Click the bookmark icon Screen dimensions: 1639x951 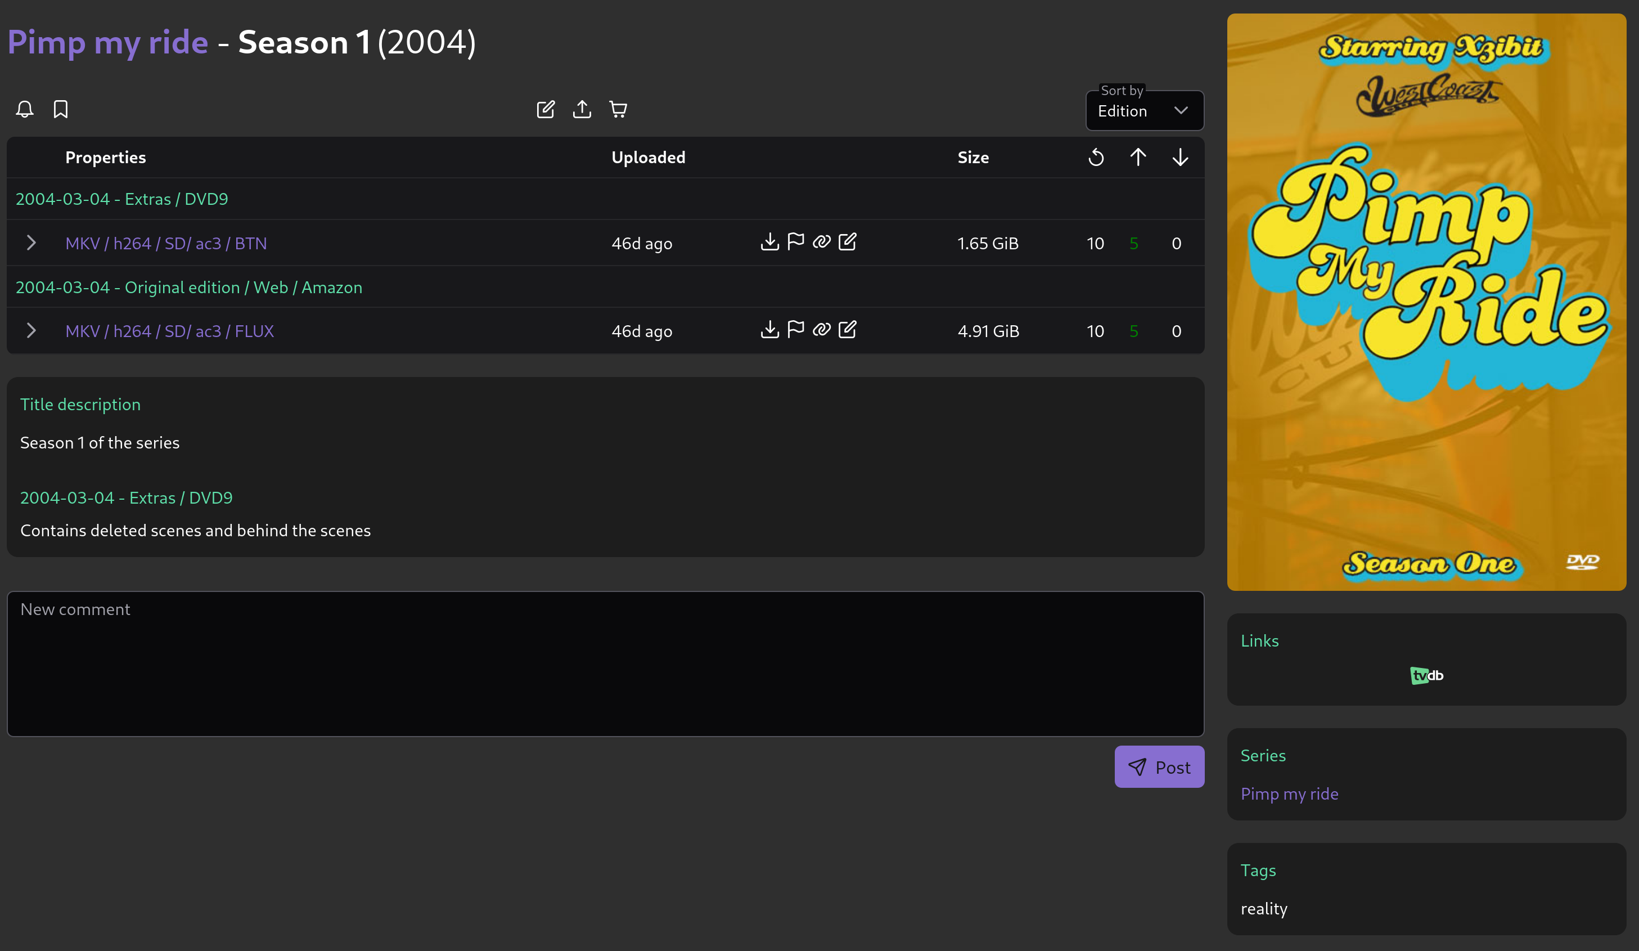point(61,109)
